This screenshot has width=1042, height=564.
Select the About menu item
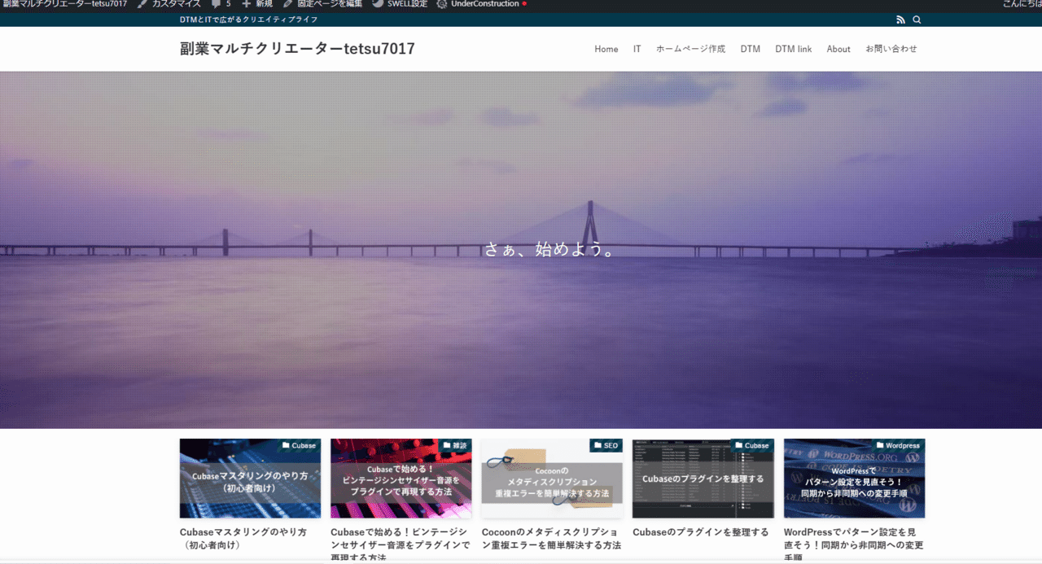(x=838, y=49)
